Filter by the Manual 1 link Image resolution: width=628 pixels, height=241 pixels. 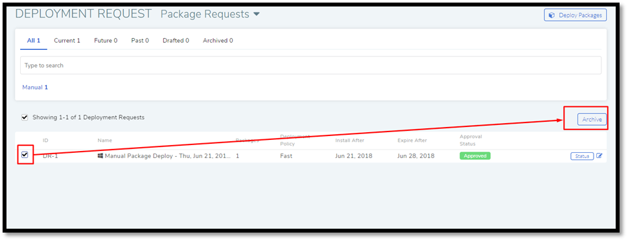click(35, 87)
